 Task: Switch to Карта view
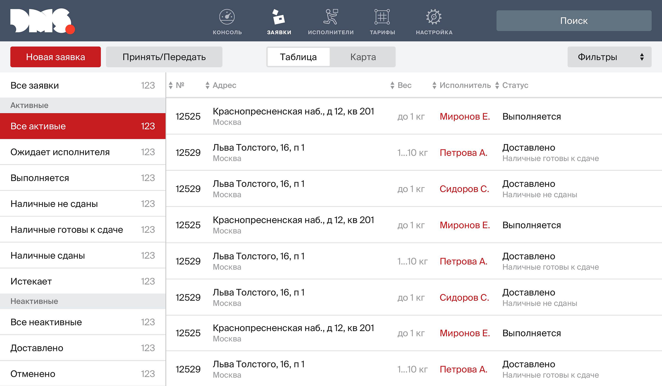click(x=363, y=57)
